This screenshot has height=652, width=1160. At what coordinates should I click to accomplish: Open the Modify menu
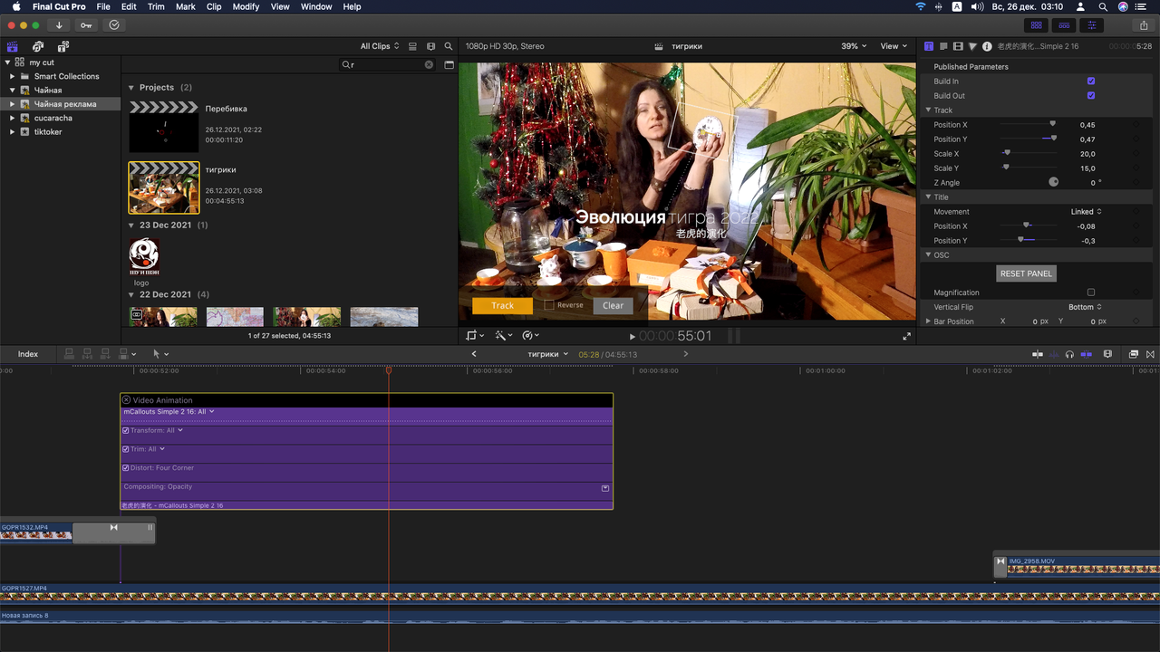pyautogui.click(x=246, y=6)
